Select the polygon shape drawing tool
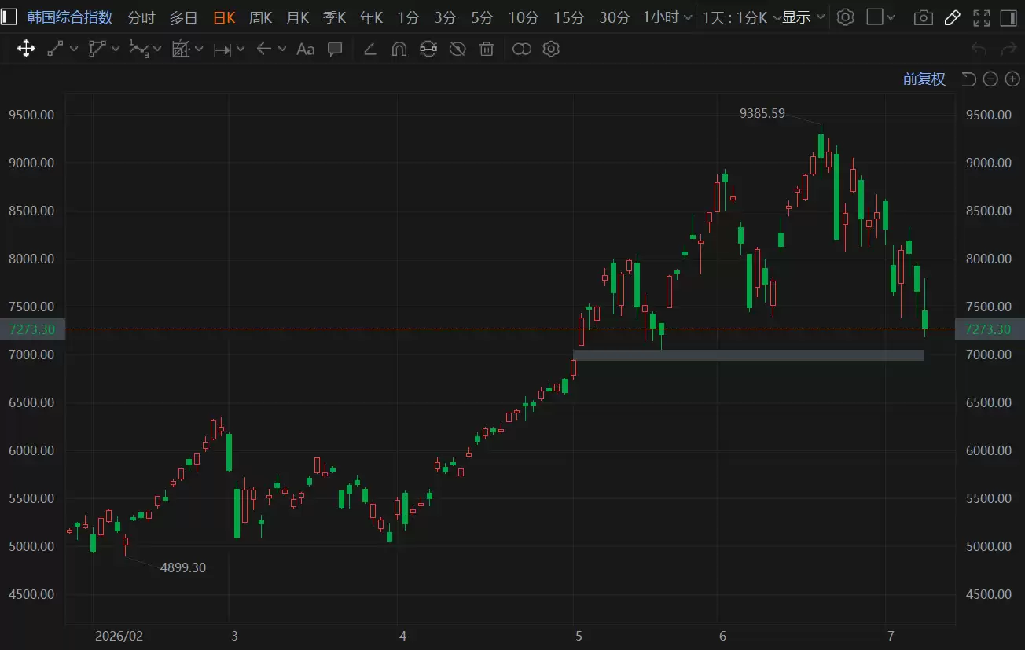Screen dimensions: 1025x650 click(97, 50)
